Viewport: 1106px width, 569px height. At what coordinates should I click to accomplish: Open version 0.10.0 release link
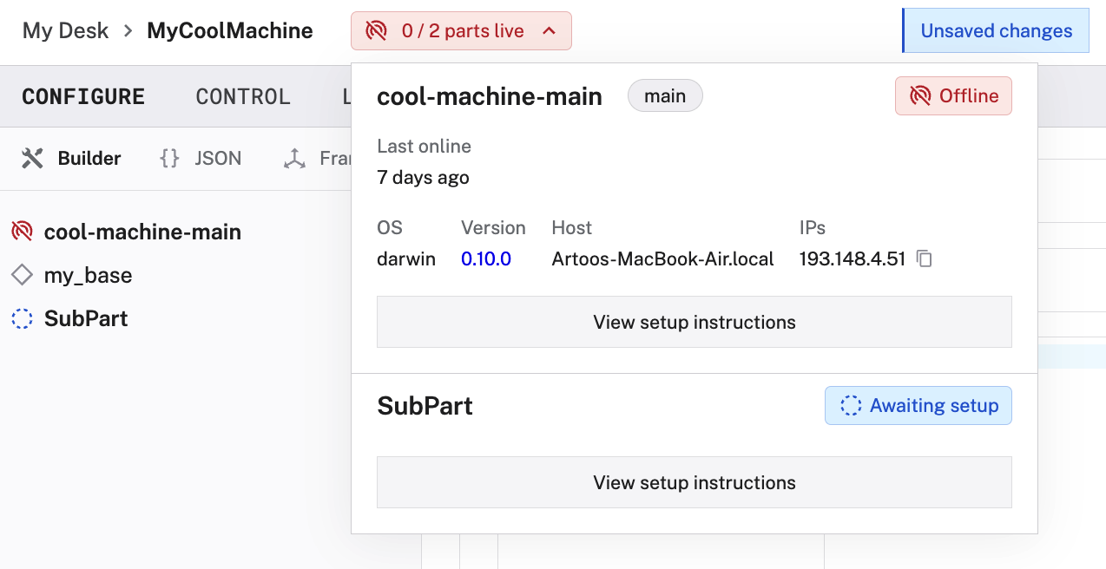coord(486,258)
